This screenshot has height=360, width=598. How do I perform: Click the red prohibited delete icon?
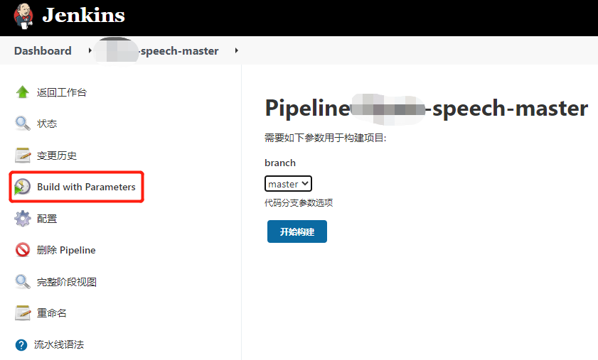pos(23,250)
